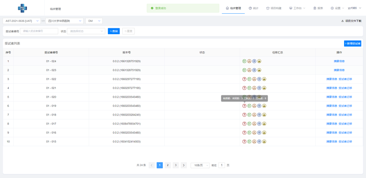Click the yellow lock icon for subject 01 - 024
The height and width of the screenshot is (178, 366).
259,61
